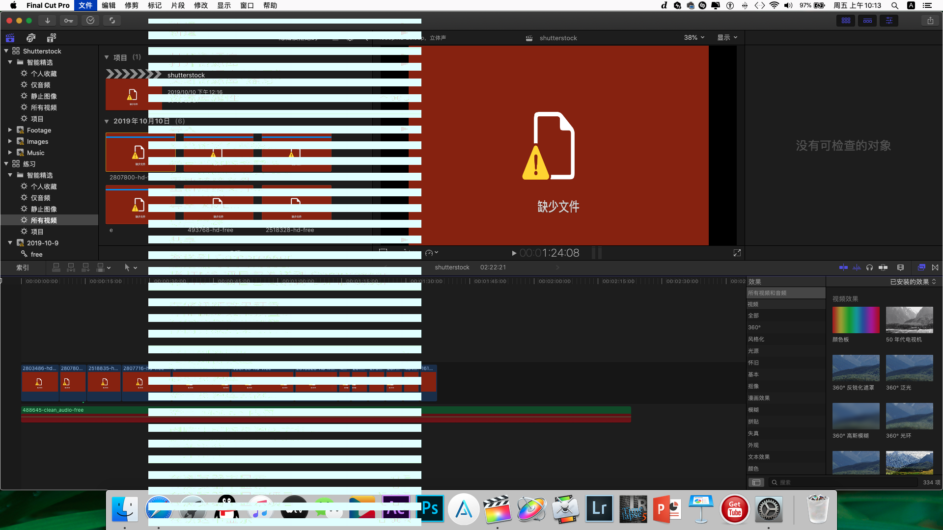Open the 修剪 menu in menu bar
The height and width of the screenshot is (530, 943).
131,5
